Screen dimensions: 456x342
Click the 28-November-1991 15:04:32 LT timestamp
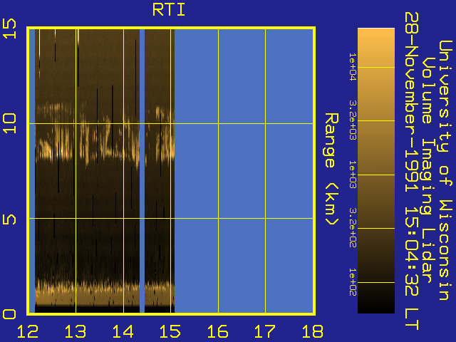[x=412, y=171]
